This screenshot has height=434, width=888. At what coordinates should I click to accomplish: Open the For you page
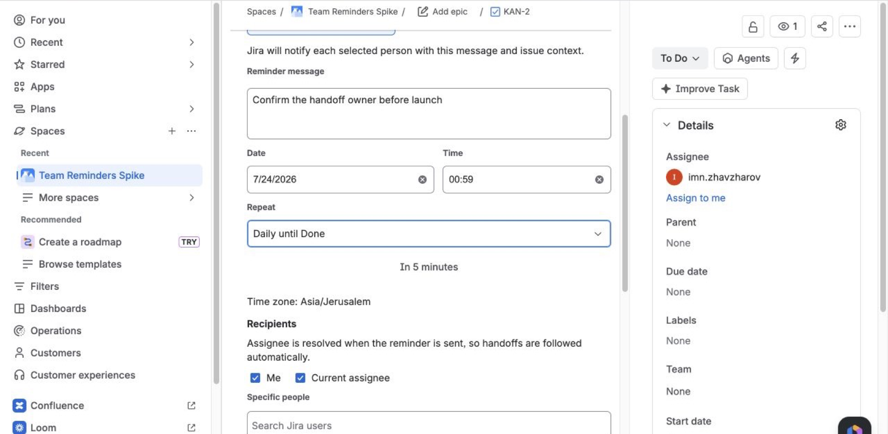pos(47,20)
